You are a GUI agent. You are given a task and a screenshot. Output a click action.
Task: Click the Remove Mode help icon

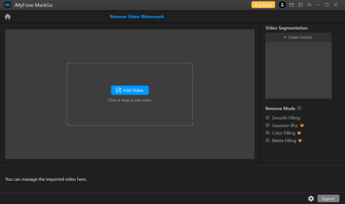click(x=299, y=108)
